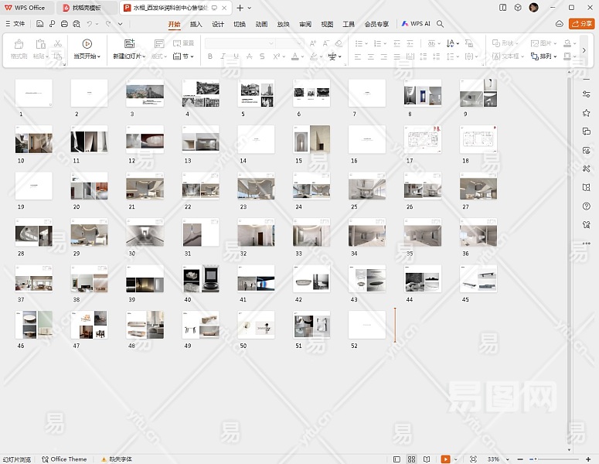Toggle slide sorter grid view
The height and width of the screenshot is (464, 599).
411,459
